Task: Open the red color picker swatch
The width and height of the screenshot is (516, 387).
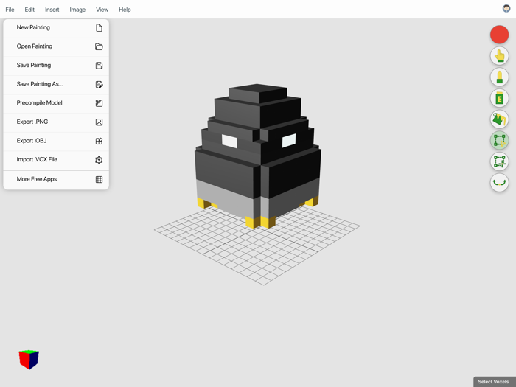Action: 499,35
